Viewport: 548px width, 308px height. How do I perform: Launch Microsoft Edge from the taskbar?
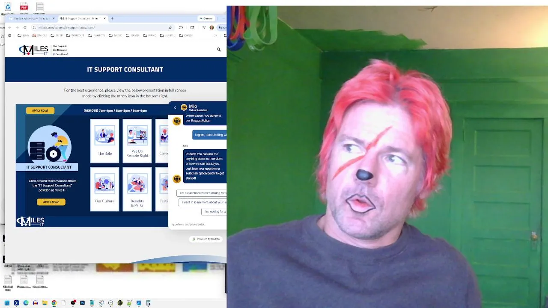click(x=26, y=303)
